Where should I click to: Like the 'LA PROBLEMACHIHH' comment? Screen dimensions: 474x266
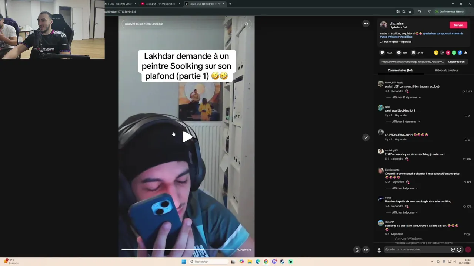tap(466, 140)
